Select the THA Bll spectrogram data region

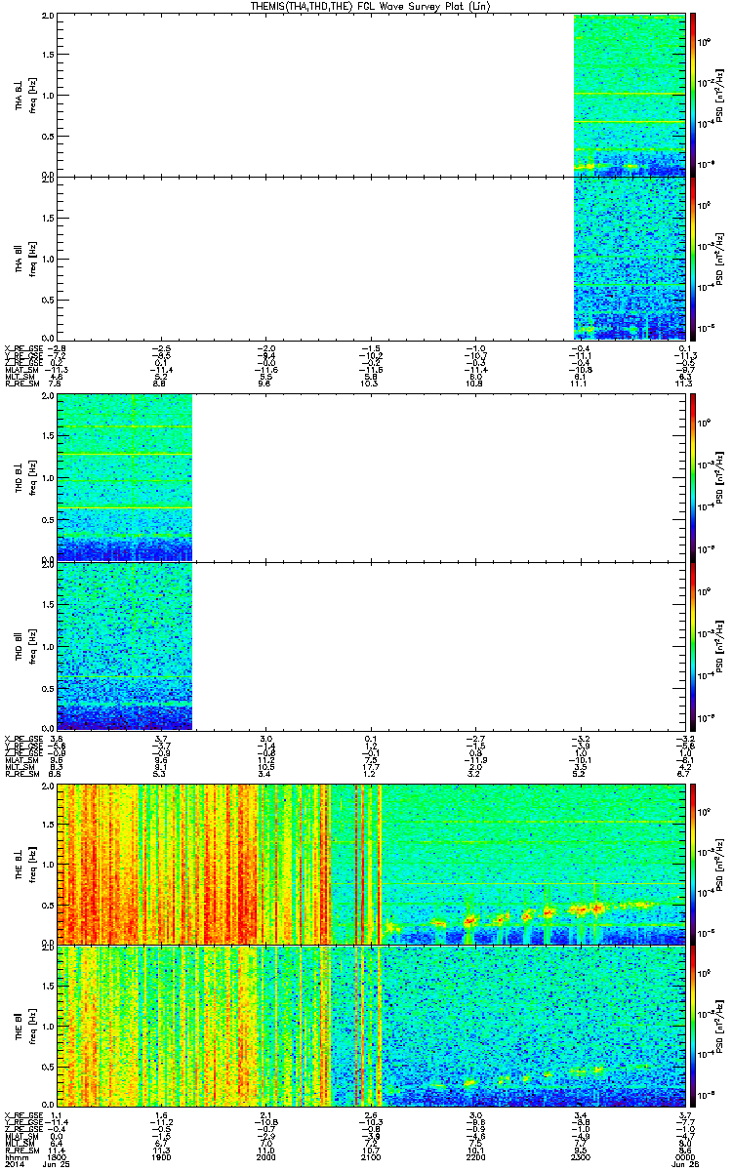click(629, 259)
